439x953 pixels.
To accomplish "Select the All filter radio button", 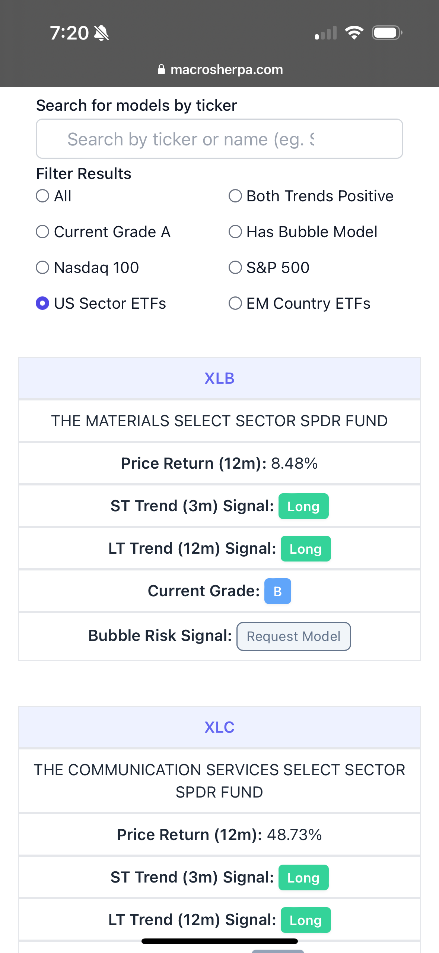I will [x=42, y=196].
